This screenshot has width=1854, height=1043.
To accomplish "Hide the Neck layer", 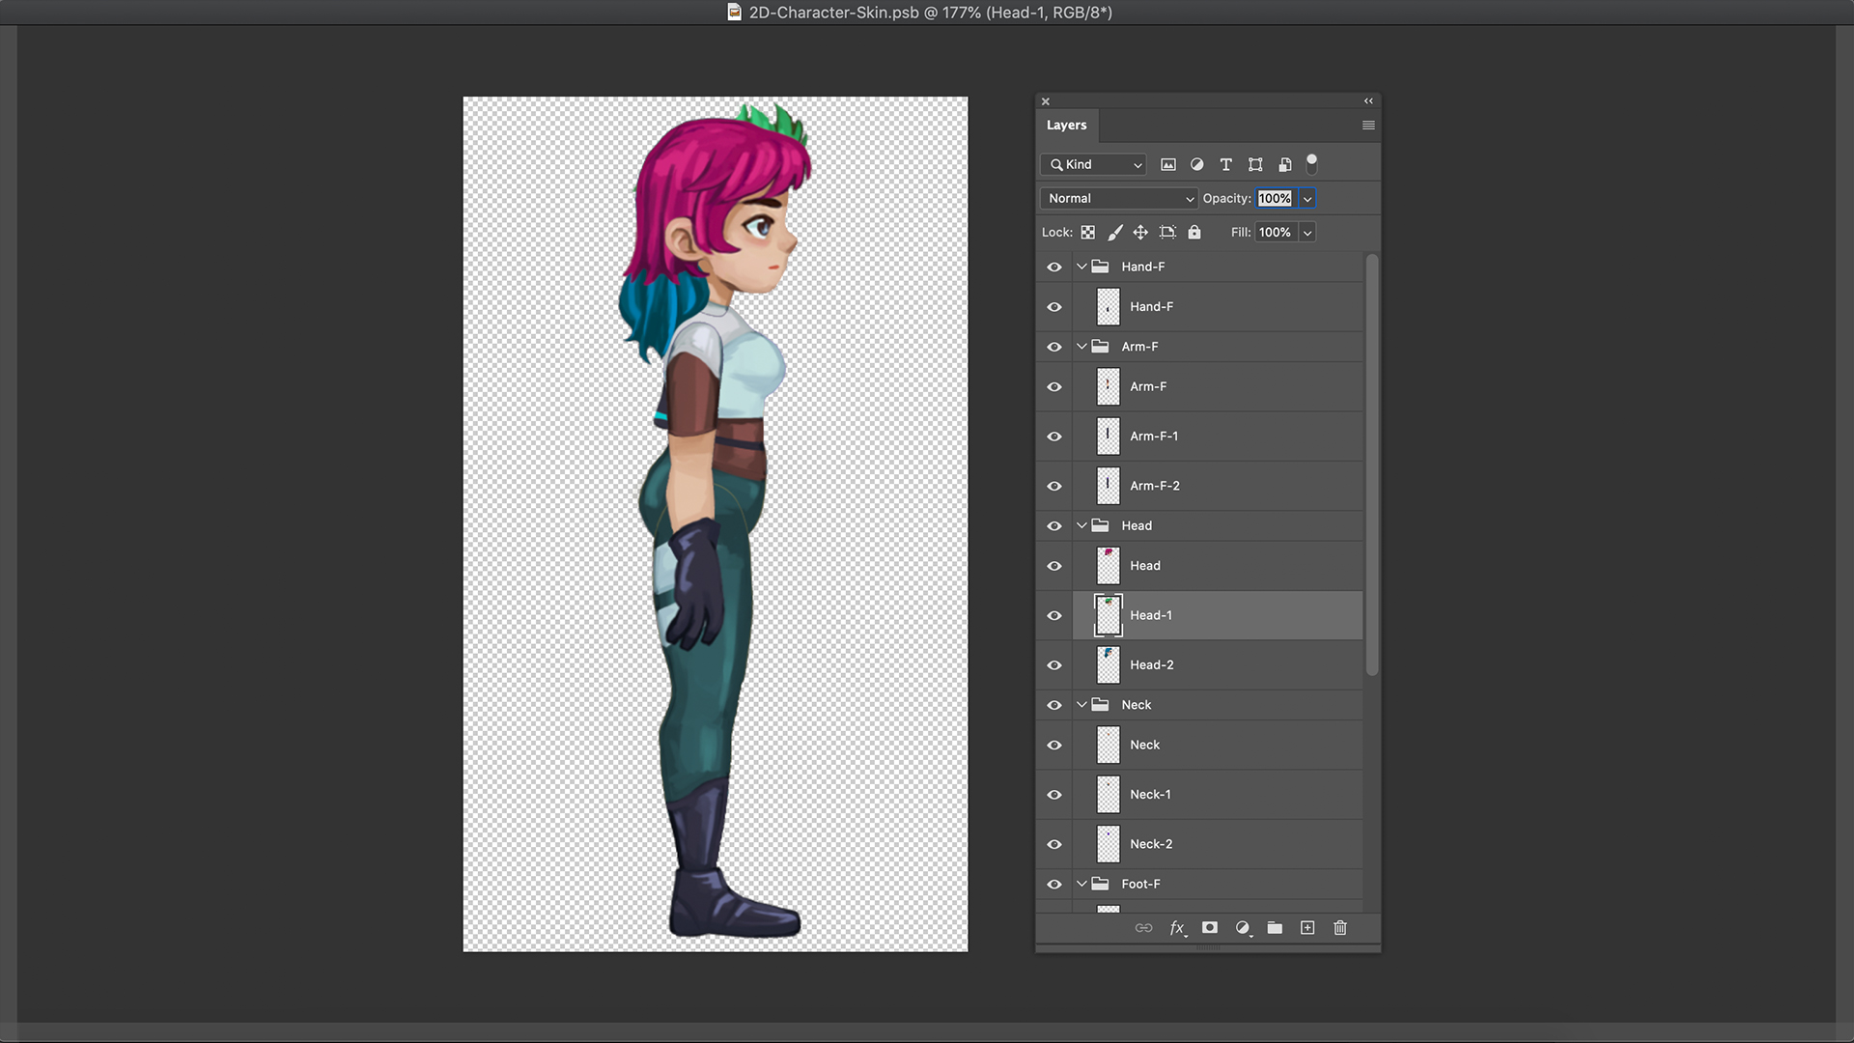I will tap(1053, 704).
